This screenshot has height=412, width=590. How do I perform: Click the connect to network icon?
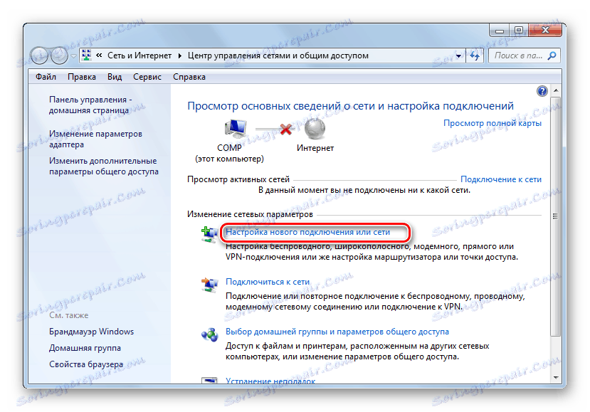tap(209, 285)
